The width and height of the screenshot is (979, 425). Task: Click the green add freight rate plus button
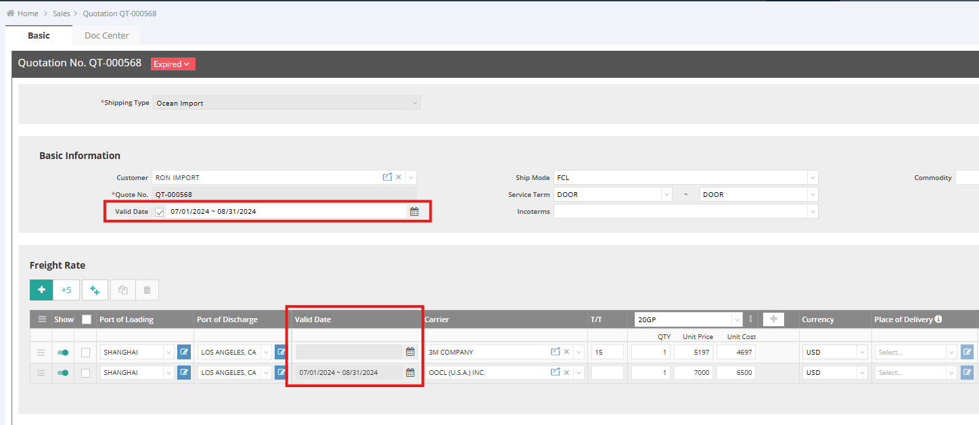coord(41,290)
